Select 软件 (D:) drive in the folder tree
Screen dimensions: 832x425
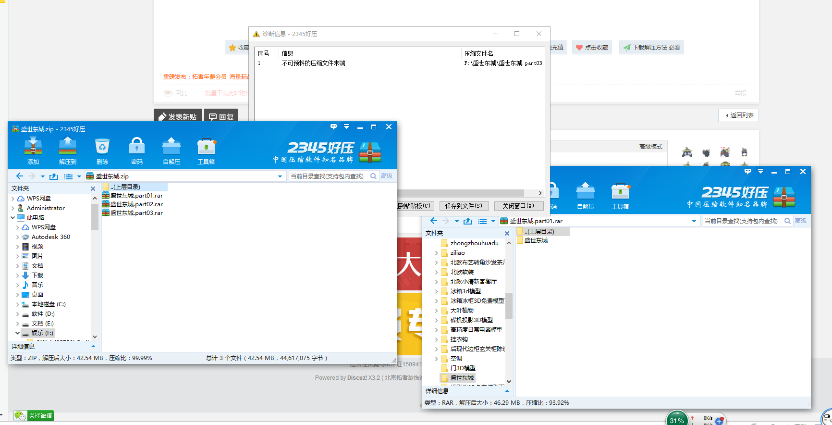43,314
